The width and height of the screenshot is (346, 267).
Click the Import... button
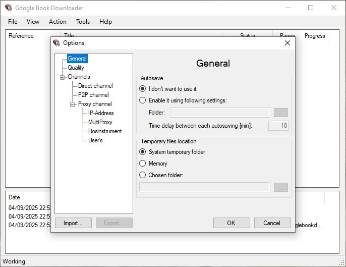click(73, 223)
